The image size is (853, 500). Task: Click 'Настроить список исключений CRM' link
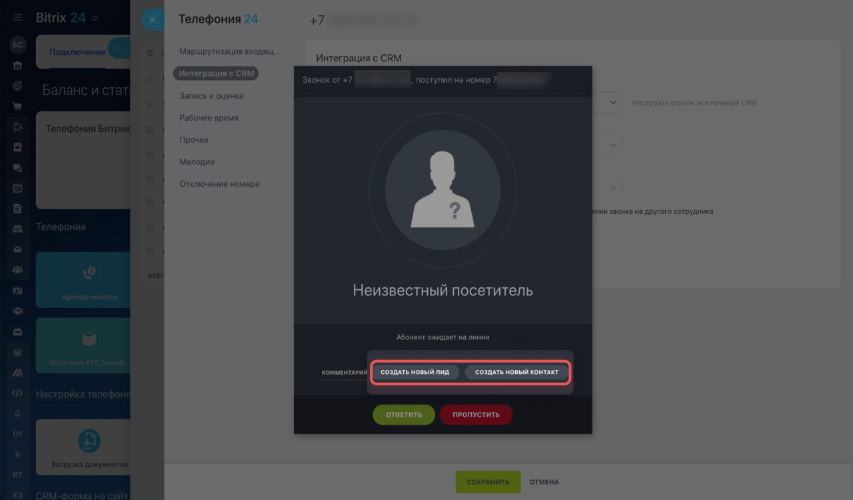pyautogui.click(x=694, y=103)
